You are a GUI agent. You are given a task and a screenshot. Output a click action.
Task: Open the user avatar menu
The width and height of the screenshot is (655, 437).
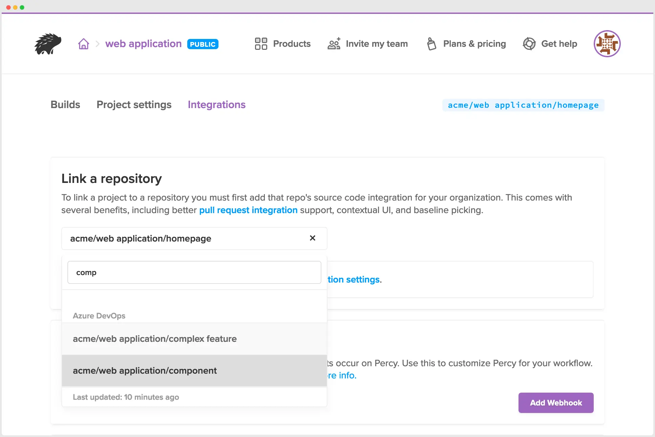pyautogui.click(x=607, y=44)
